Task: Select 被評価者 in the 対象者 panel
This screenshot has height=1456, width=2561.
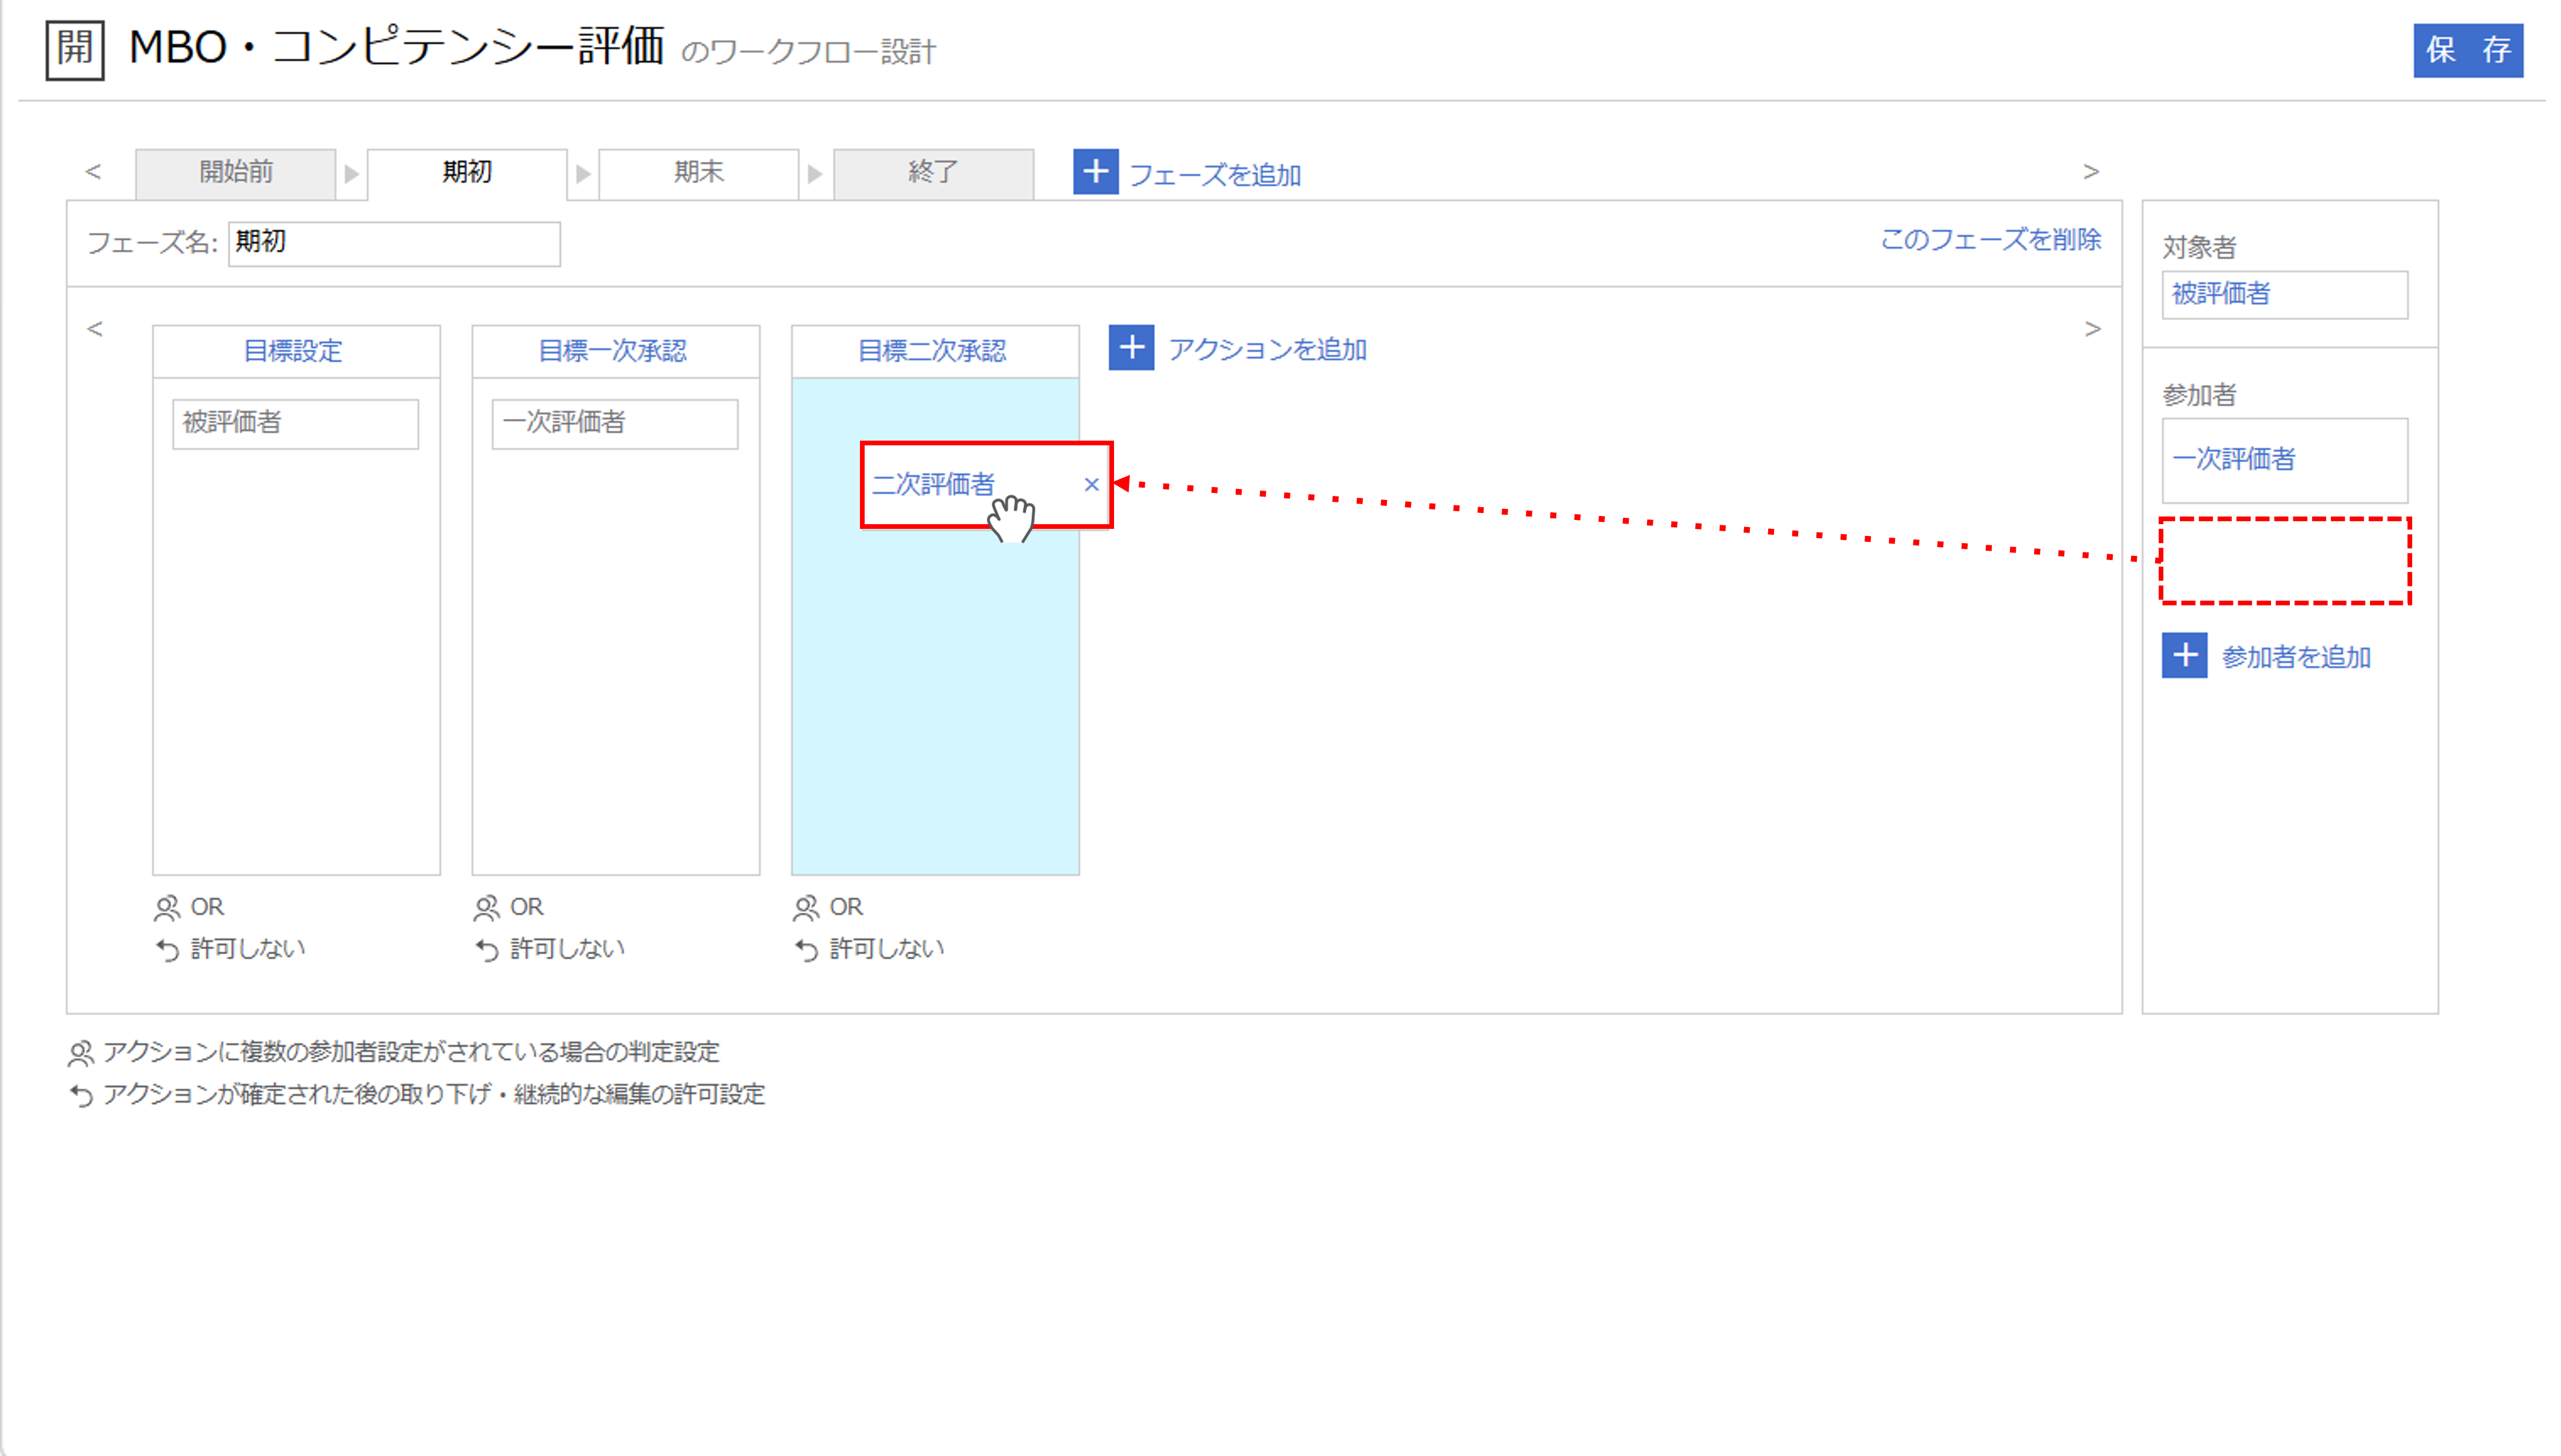Action: [2284, 294]
